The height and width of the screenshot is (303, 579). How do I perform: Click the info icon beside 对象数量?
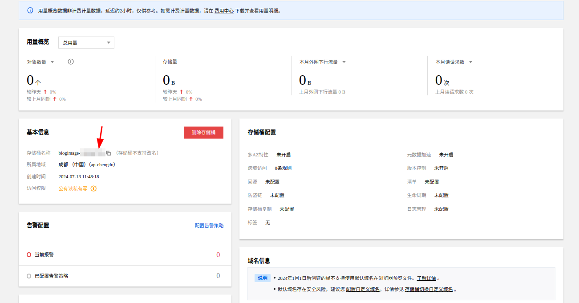point(70,62)
